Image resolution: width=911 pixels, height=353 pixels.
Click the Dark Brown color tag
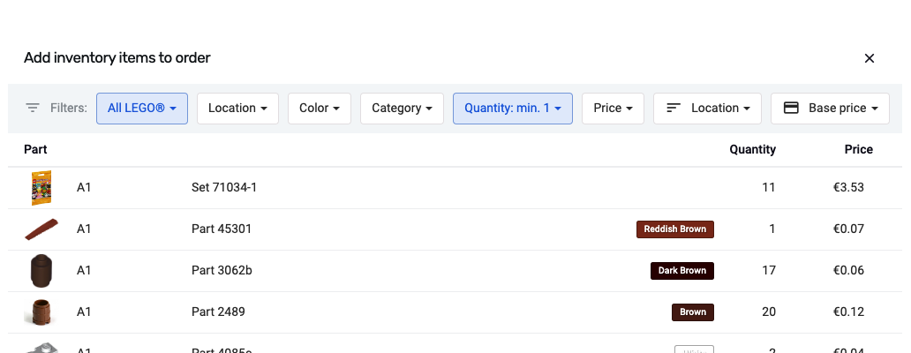pyautogui.click(x=681, y=271)
